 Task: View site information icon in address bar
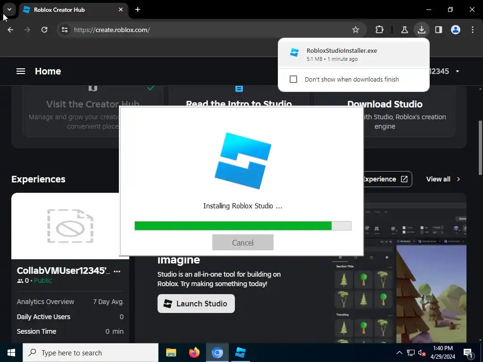(65, 30)
